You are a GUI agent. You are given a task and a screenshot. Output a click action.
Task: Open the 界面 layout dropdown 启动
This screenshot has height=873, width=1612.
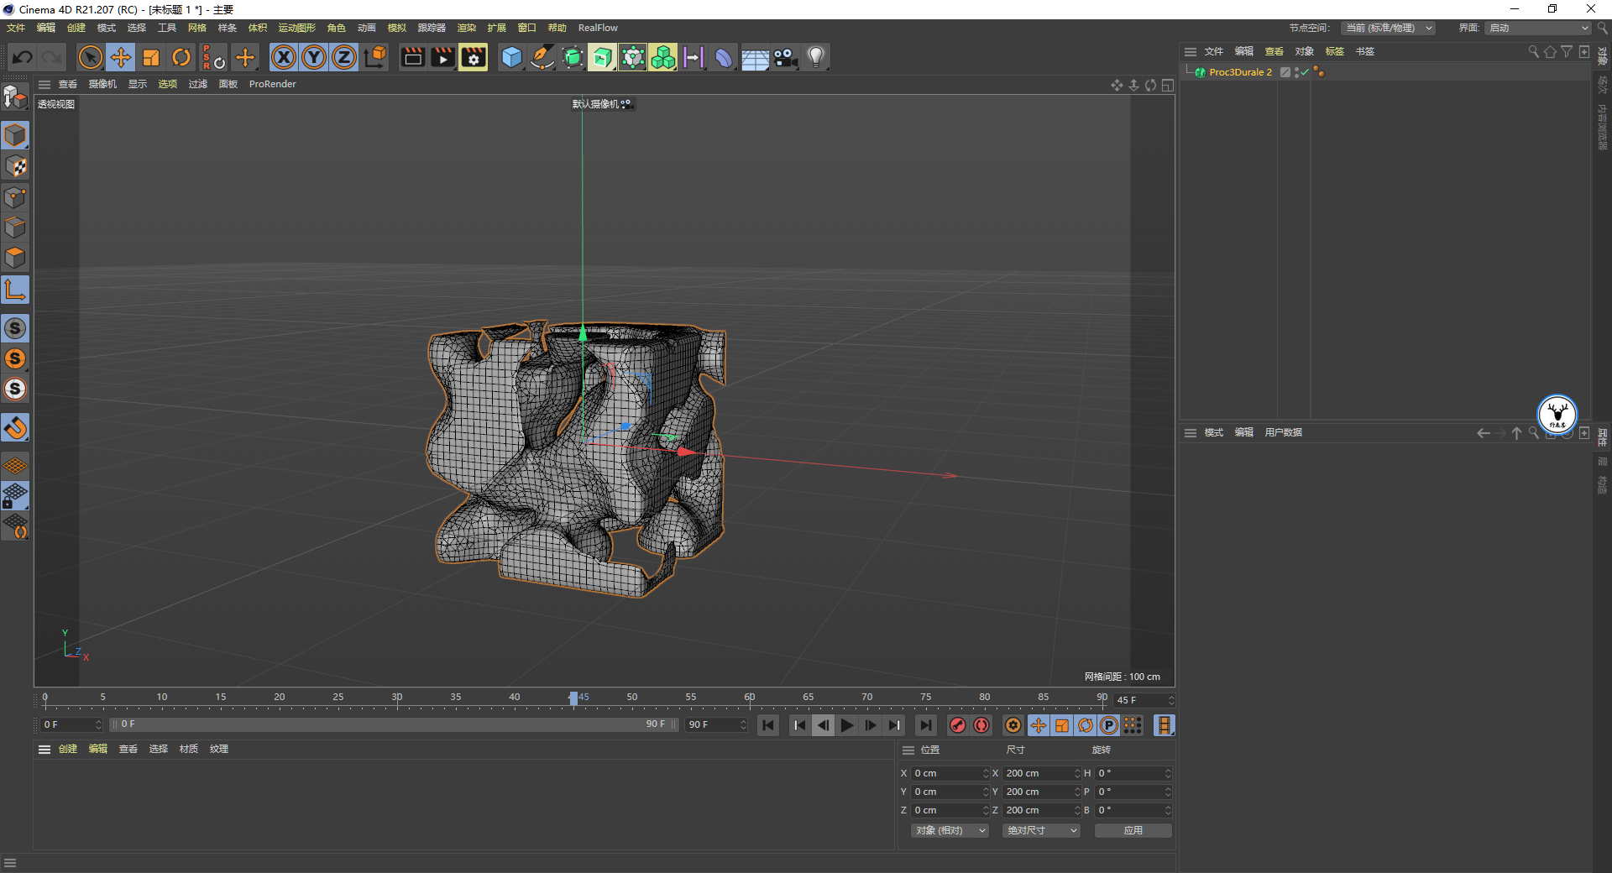click(1538, 28)
